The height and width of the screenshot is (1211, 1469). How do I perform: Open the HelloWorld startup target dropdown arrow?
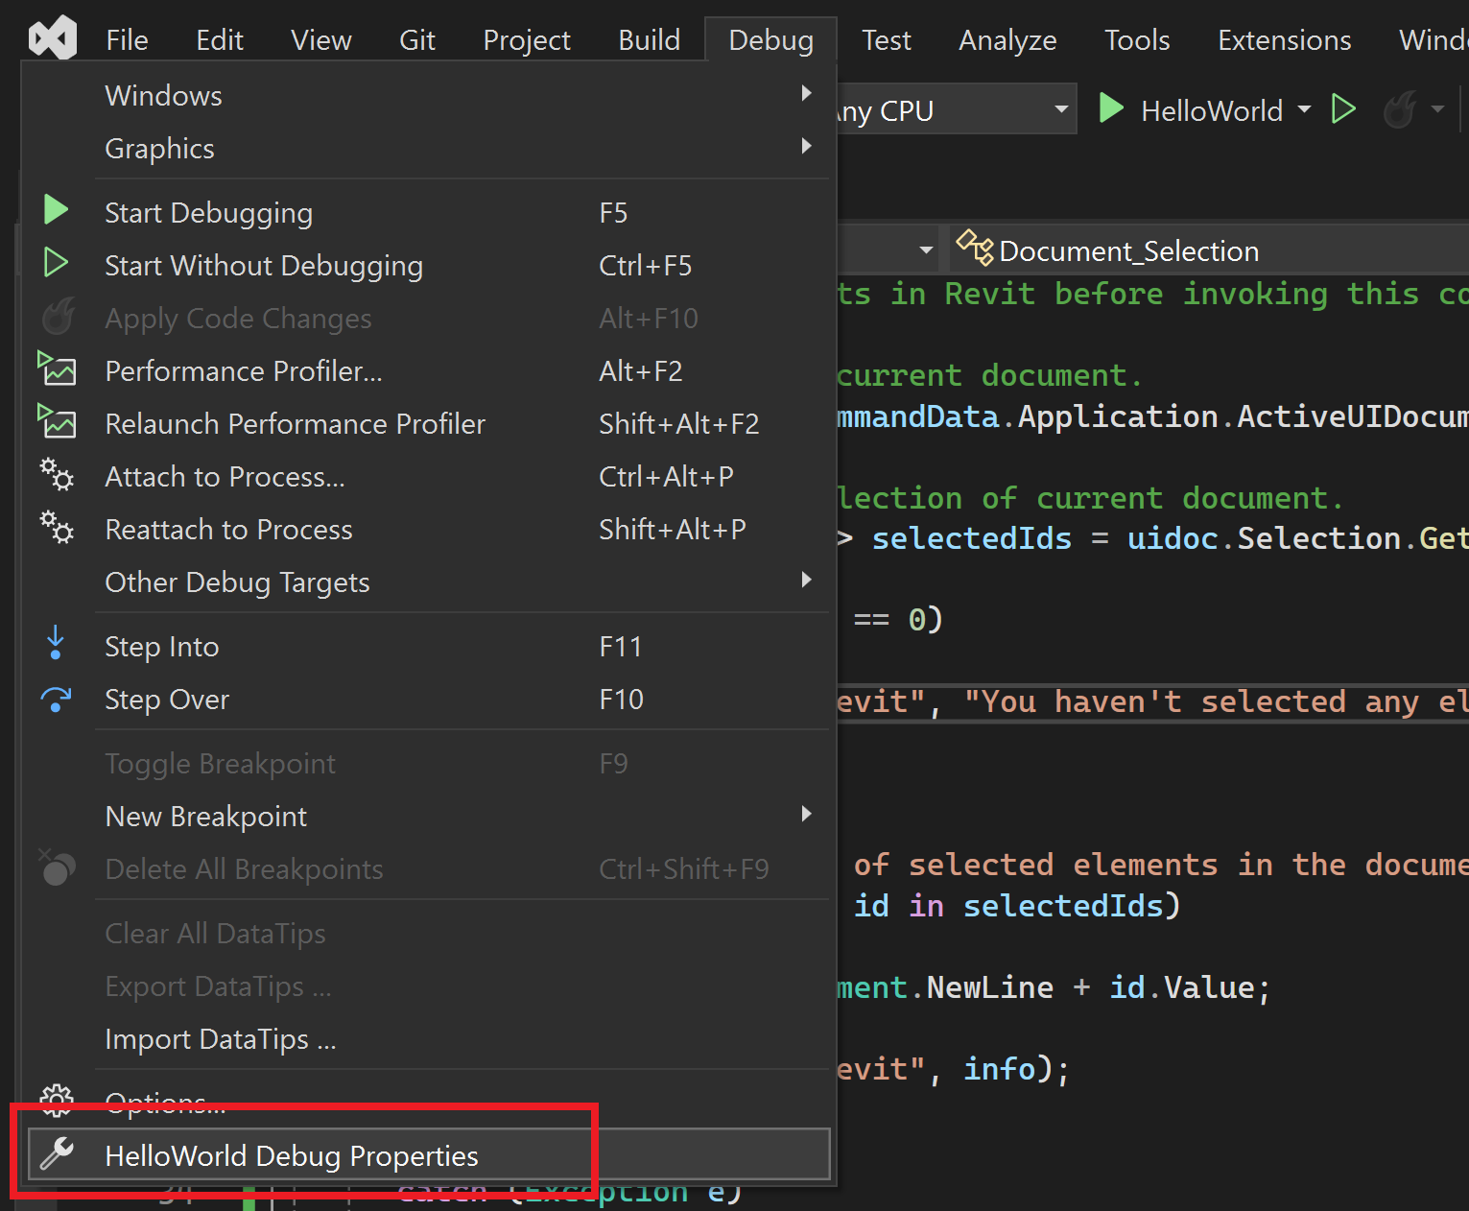point(1304,109)
